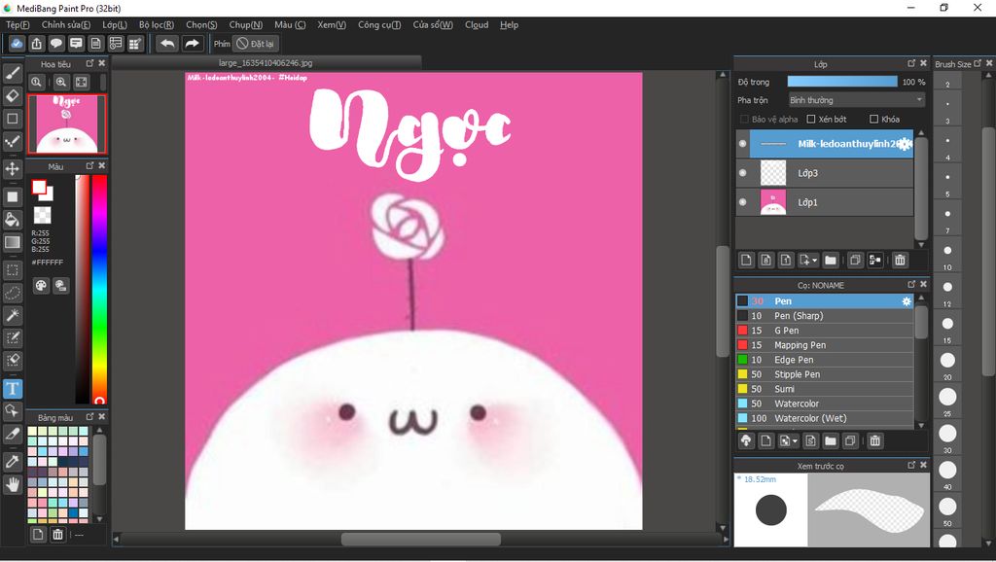This screenshot has width=996, height=562.
Task: Open the Pha trộn blend mode dropdown
Action: tap(856, 100)
